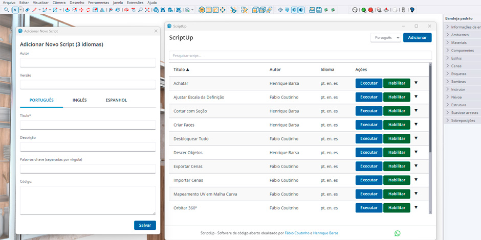Focus the Código text area

(88, 201)
